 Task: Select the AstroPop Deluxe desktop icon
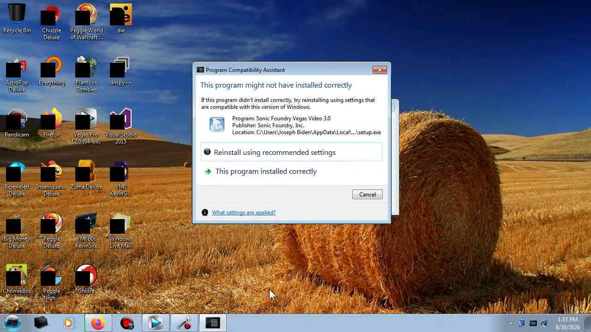[x=17, y=75]
